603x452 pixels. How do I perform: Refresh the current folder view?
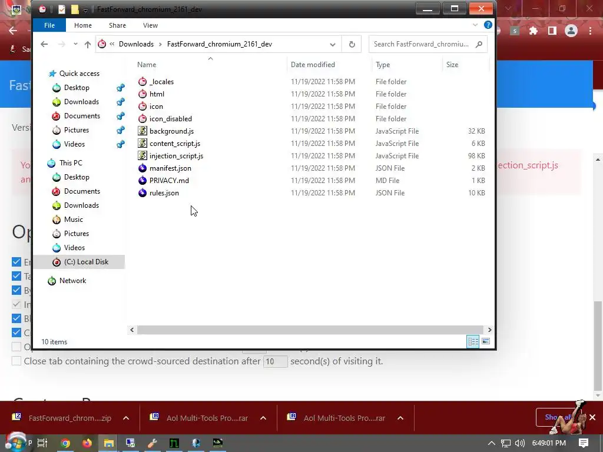(x=352, y=44)
